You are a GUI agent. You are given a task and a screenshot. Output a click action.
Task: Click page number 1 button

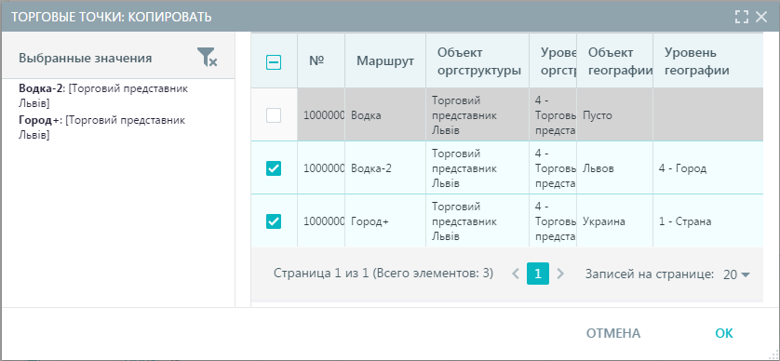(538, 274)
